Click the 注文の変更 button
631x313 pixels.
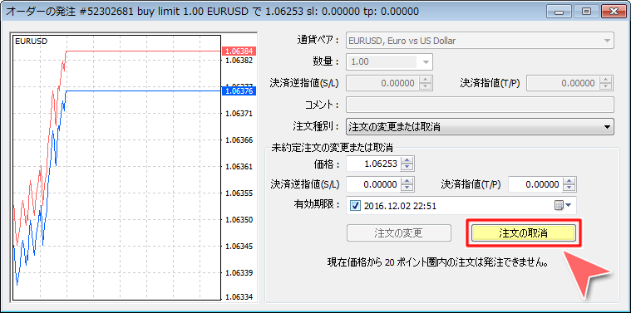tap(398, 233)
